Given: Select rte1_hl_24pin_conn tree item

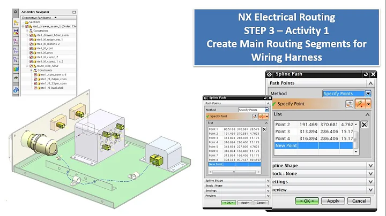Looking at the screenshot, I should 54,79.
